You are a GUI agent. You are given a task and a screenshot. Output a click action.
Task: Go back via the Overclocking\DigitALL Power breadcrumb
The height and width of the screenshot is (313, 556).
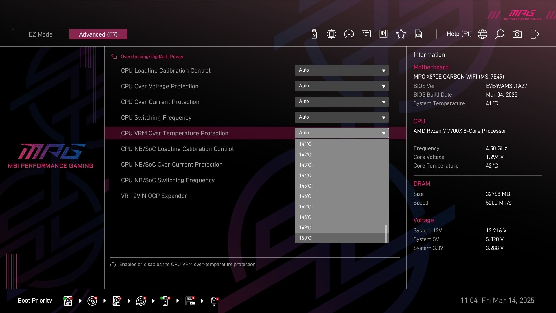[152, 57]
